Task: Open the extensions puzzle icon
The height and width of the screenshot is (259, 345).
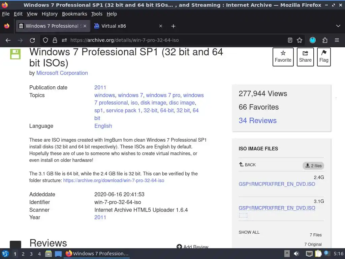Action: coord(325,40)
